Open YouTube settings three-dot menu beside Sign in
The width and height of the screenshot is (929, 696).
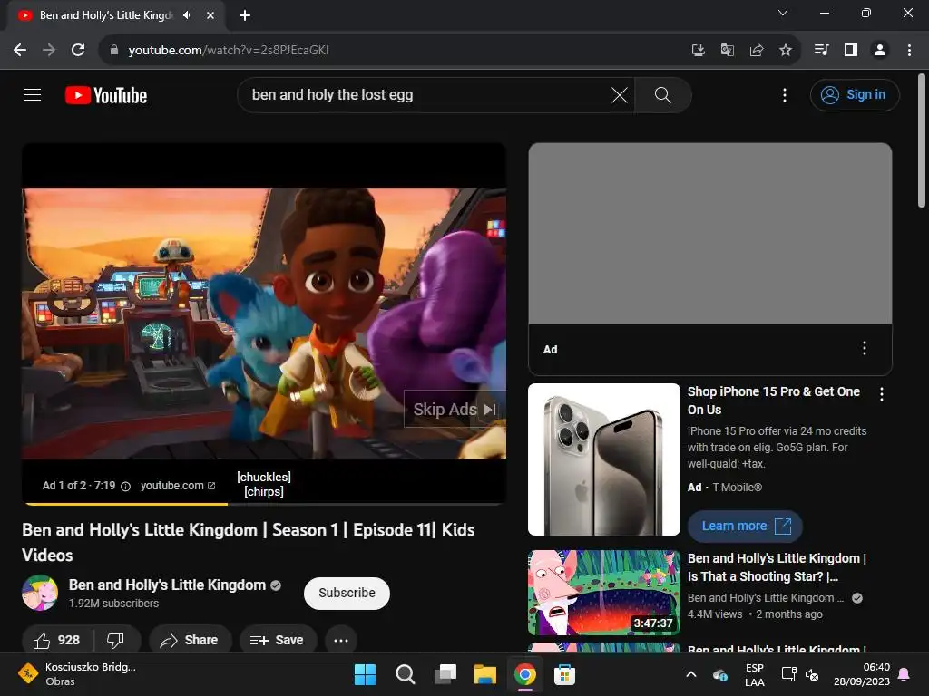[785, 95]
